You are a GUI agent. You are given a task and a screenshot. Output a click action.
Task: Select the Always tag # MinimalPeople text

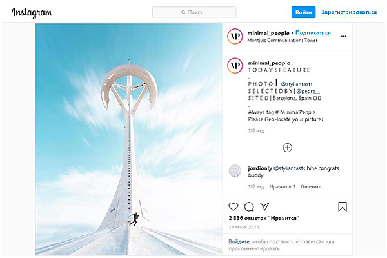282,112
